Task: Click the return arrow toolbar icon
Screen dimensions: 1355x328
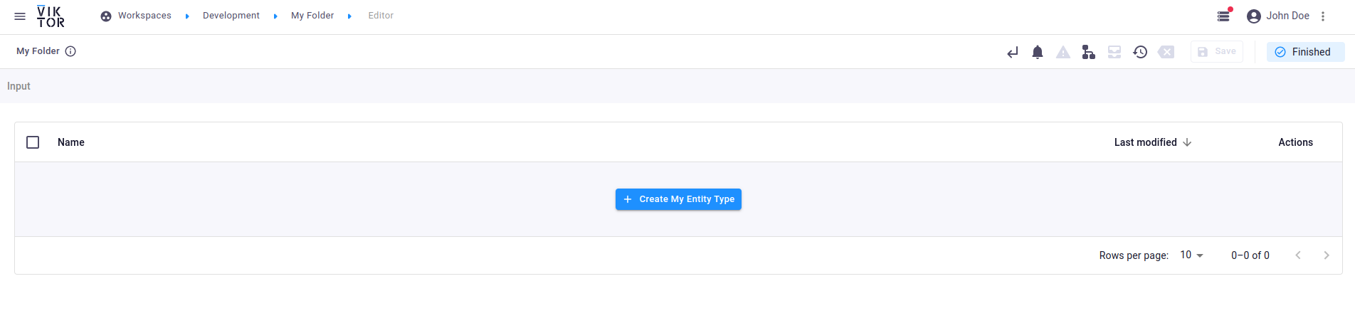Action: (1012, 52)
